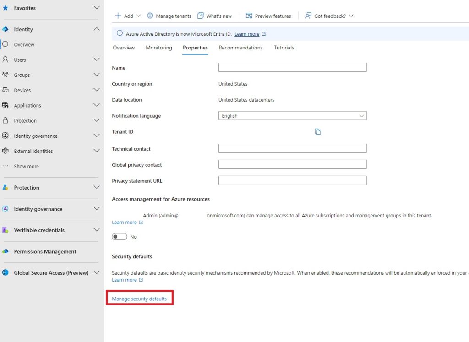Click the Identity governance icon under Identity
Image resolution: width=469 pixels, height=342 pixels.
[5, 136]
